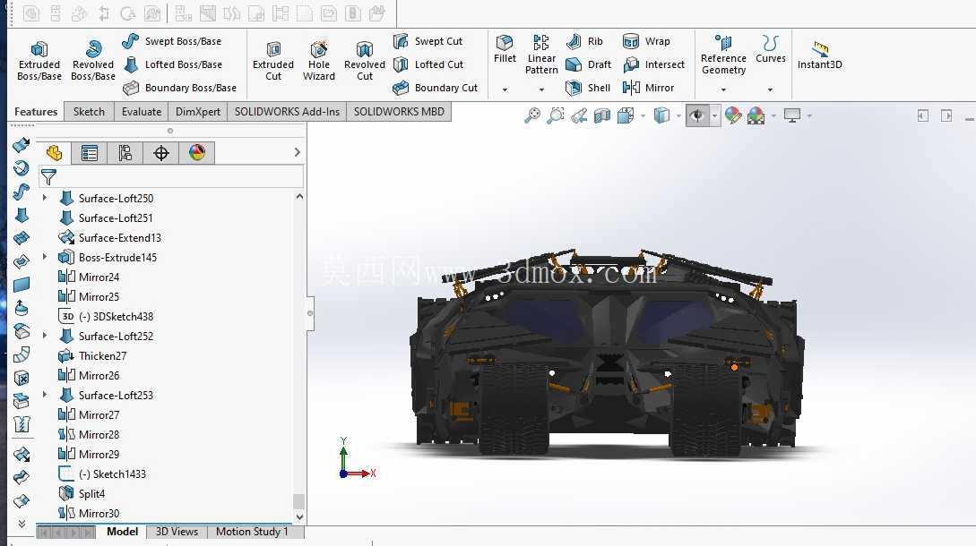976x546 pixels.
Task: Open the ConfigurationManager tab icon
Action: coord(125,153)
